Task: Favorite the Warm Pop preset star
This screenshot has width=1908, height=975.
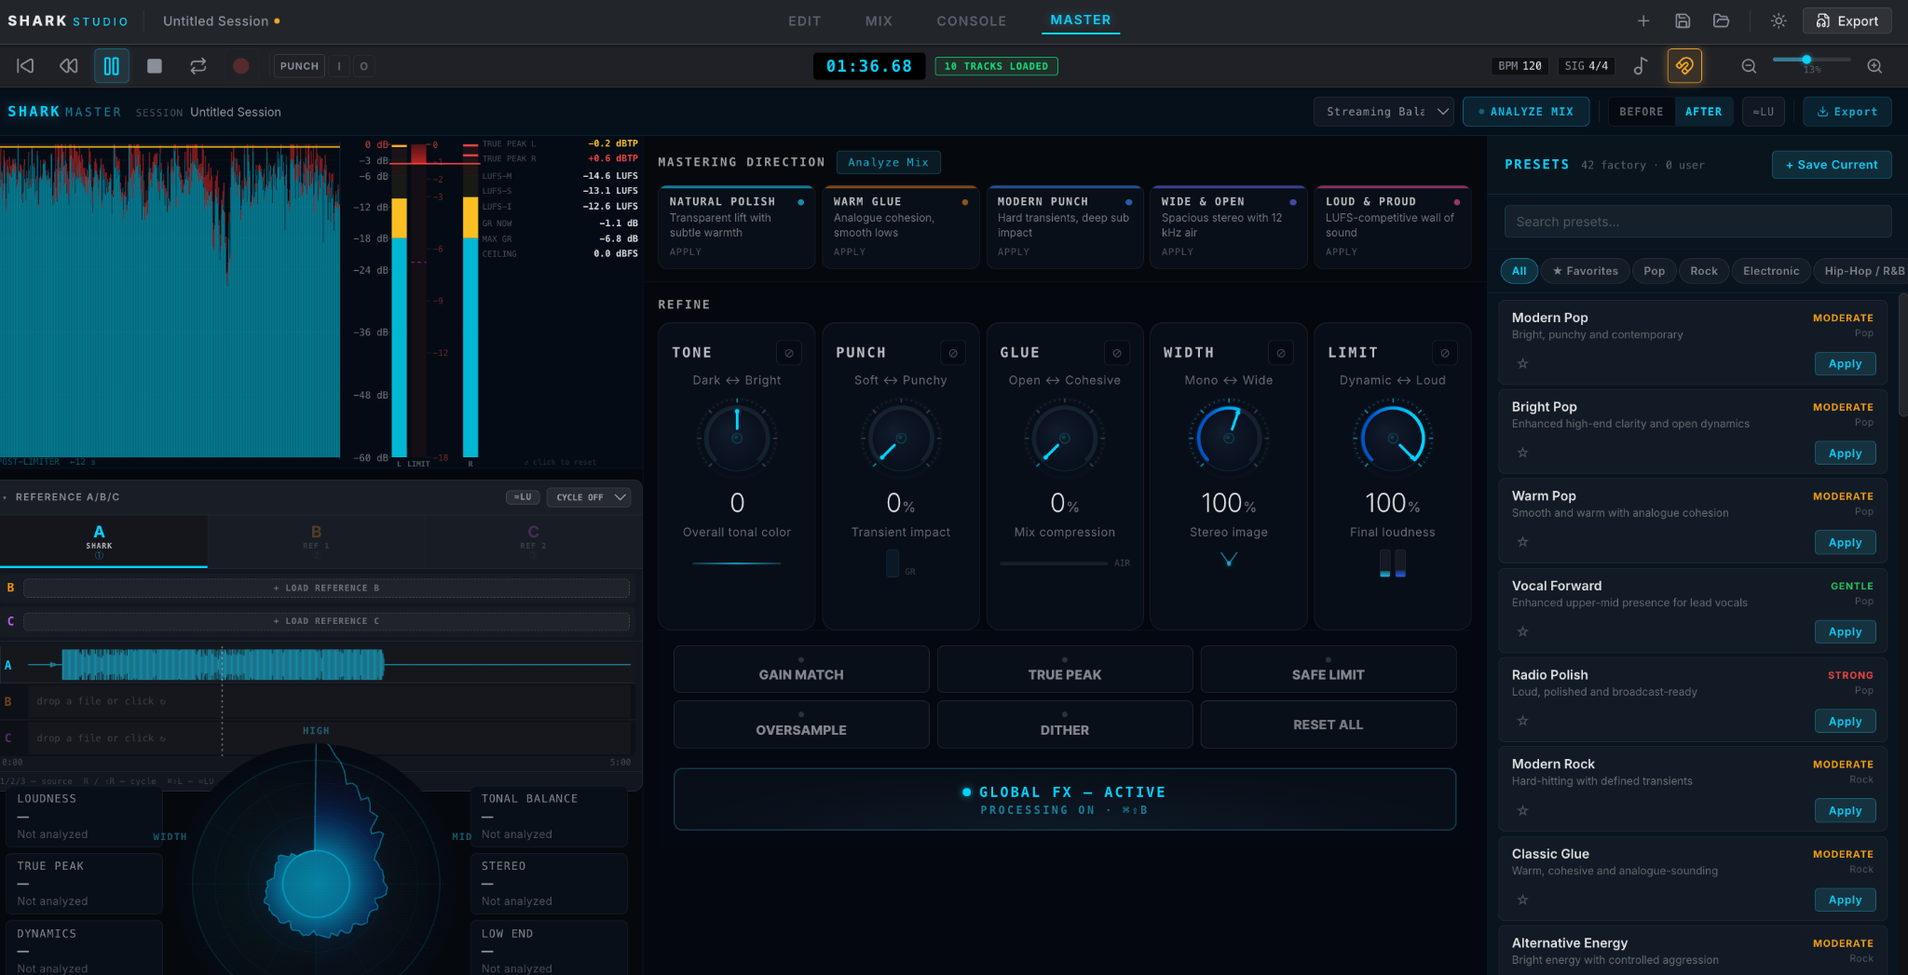Action: click(x=1522, y=542)
